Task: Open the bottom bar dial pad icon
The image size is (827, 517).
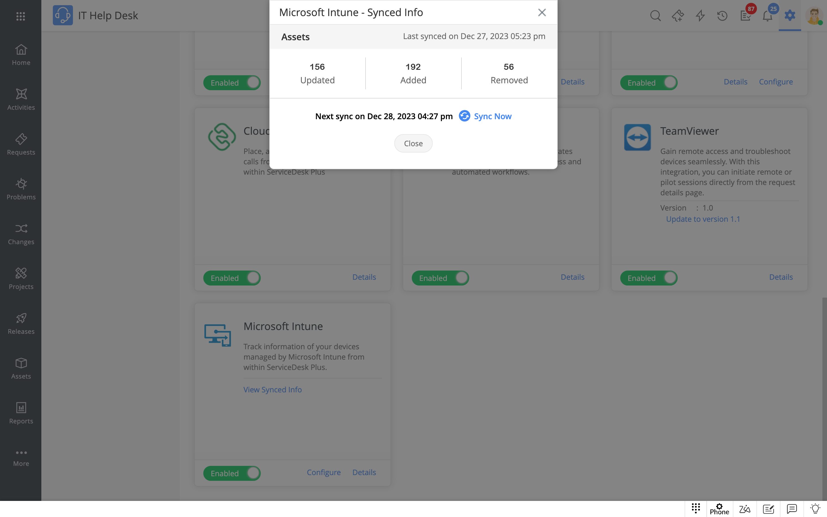Action: (696, 508)
